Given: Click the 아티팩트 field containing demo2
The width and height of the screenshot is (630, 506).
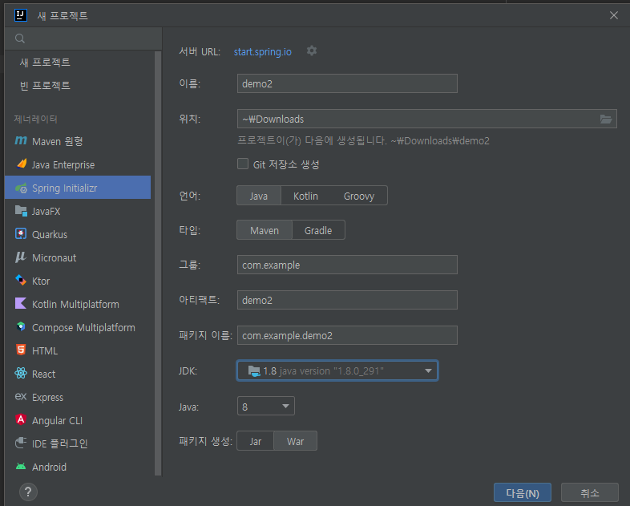Looking at the screenshot, I should point(347,300).
